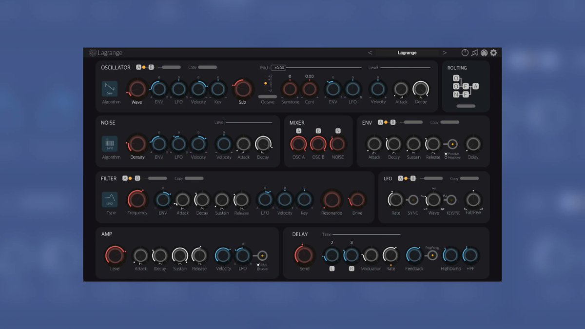
Task: Click the Delay HighDamp knob
Action: click(450, 255)
